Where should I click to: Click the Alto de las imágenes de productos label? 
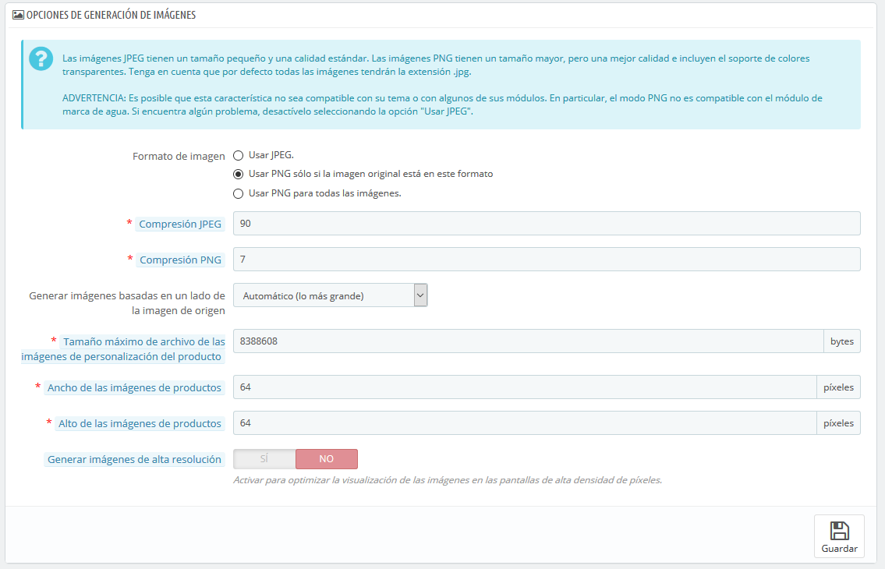(x=140, y=423)
